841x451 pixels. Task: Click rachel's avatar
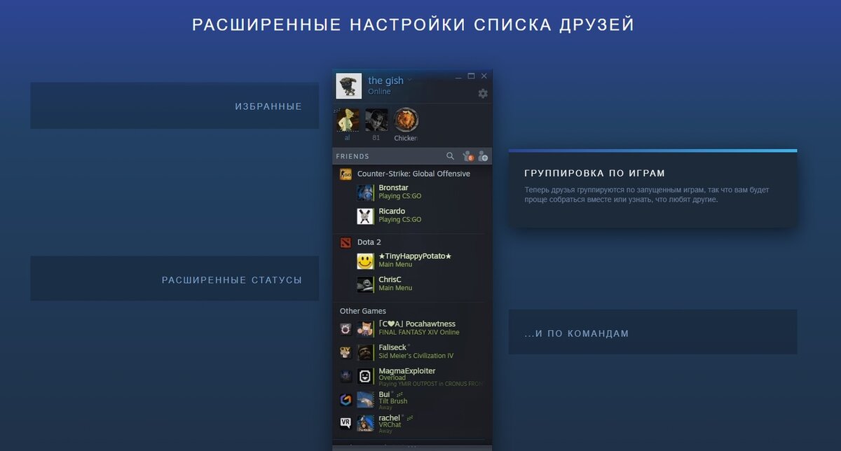pyautogui.click(x=365, y=424)
